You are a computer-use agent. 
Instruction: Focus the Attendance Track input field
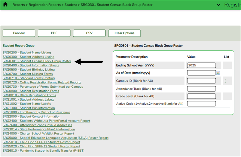202,89
